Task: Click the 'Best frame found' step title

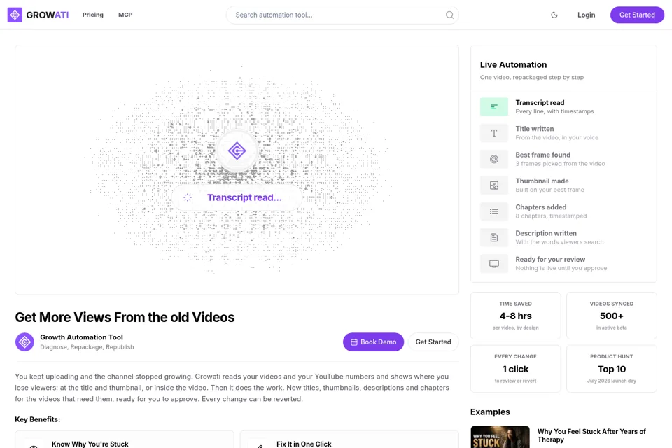Action: pos(542,155)
